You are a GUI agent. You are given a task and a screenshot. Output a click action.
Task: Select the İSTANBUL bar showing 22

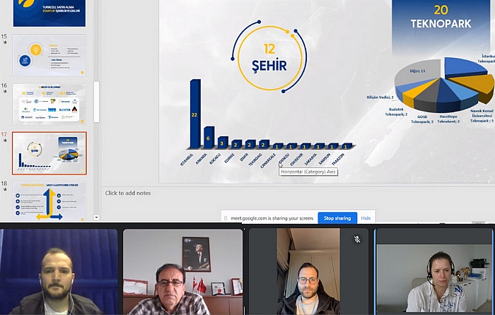pyautogui.click(x=195, y=114)
